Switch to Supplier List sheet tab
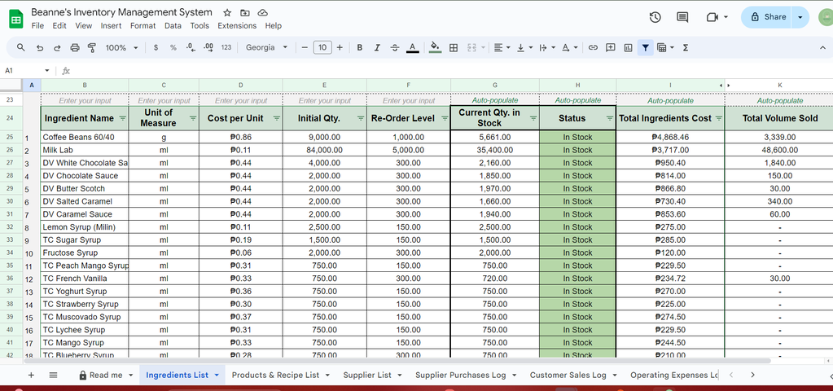 [x=372, y=375]
